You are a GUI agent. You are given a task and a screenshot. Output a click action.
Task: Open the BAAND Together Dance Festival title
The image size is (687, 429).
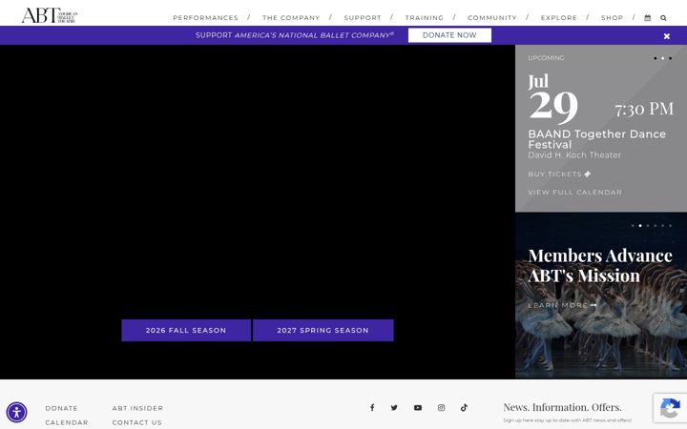pyautogui.click(x=596, y=139)
